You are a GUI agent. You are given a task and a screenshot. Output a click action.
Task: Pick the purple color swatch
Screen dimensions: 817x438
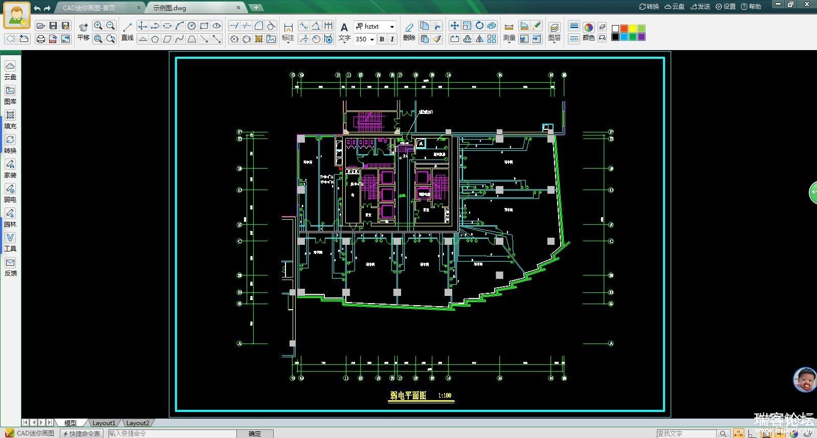coord(642,37)
